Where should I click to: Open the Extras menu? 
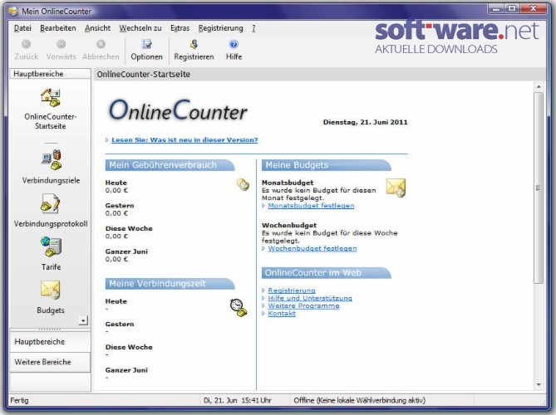pyautogui.click(x=180, y=28)
